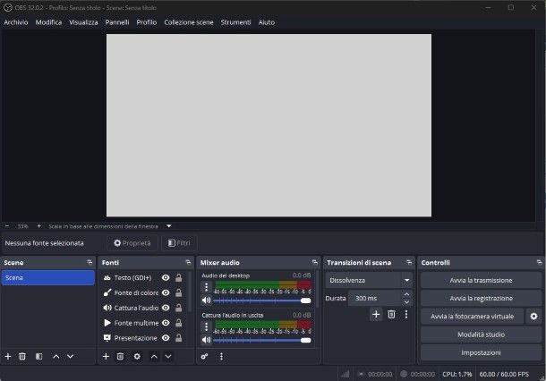
Task: Add a scene transition with plus icon
Action: coord(376,314)
